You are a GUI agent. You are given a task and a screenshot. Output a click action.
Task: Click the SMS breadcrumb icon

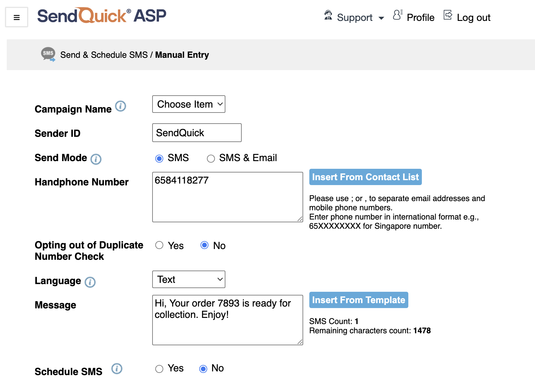pos(48,54)
